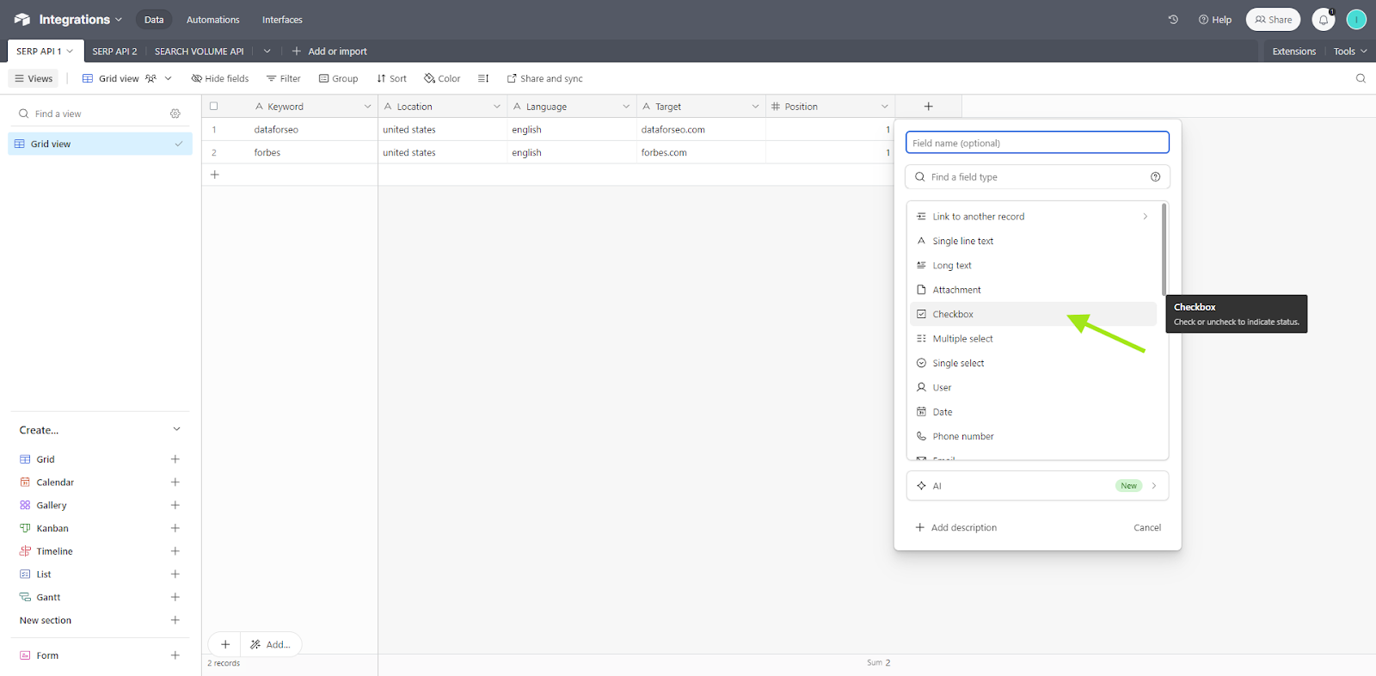Click the plus icon to add a new field

(x=928, y=107)
